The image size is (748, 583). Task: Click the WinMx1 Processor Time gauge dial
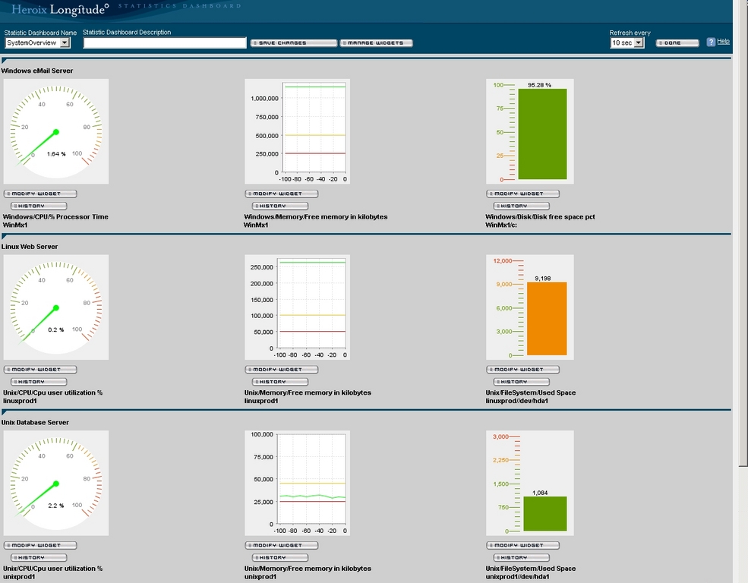55,131
